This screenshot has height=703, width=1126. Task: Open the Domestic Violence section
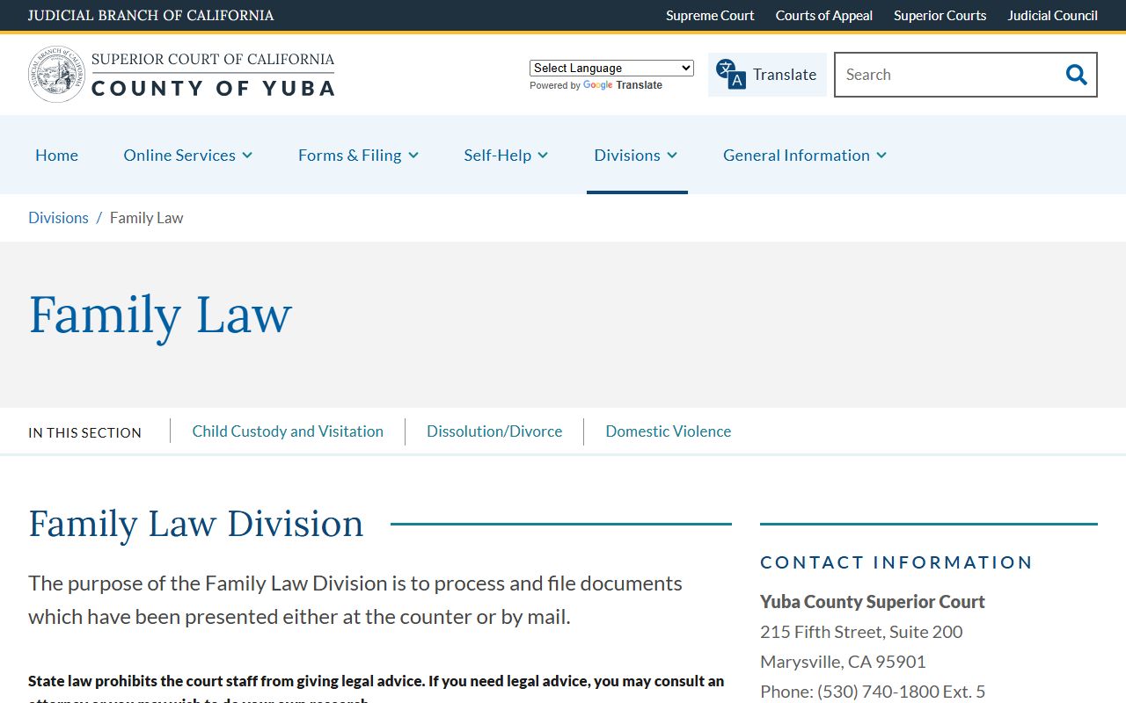[669, 431]
